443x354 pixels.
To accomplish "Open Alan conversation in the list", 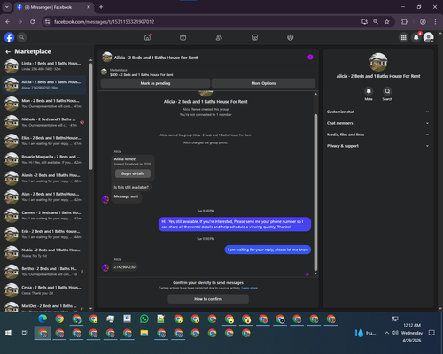I will (44, 196).
